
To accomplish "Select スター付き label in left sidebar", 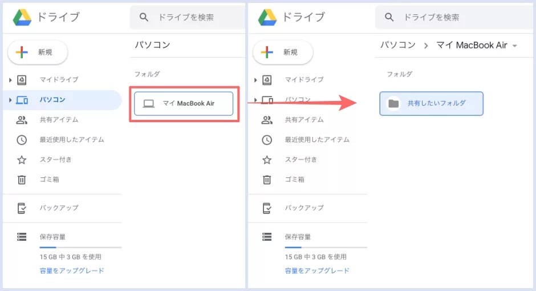I will (56, 159).
